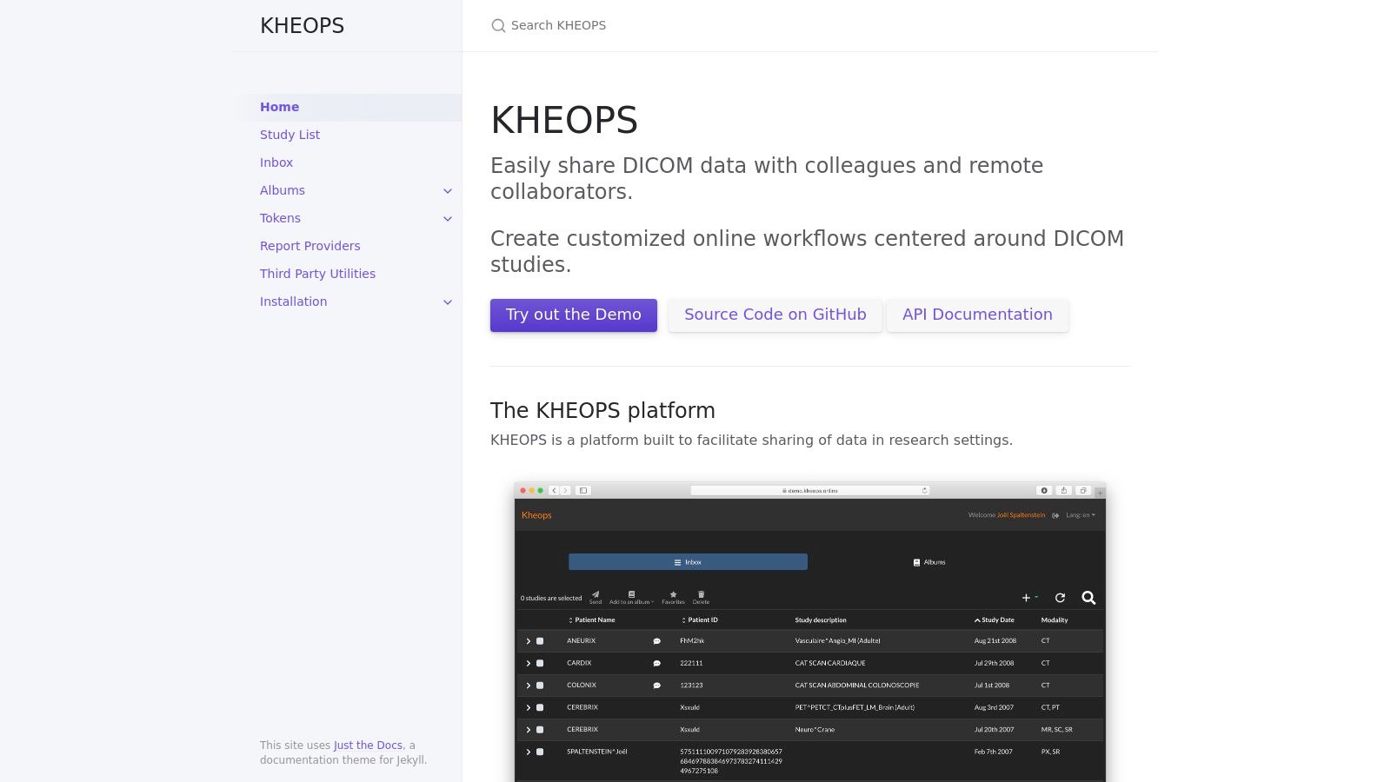Open the Just the Docs link
Screen dimensions: 1391x782
tap(367, 745)
